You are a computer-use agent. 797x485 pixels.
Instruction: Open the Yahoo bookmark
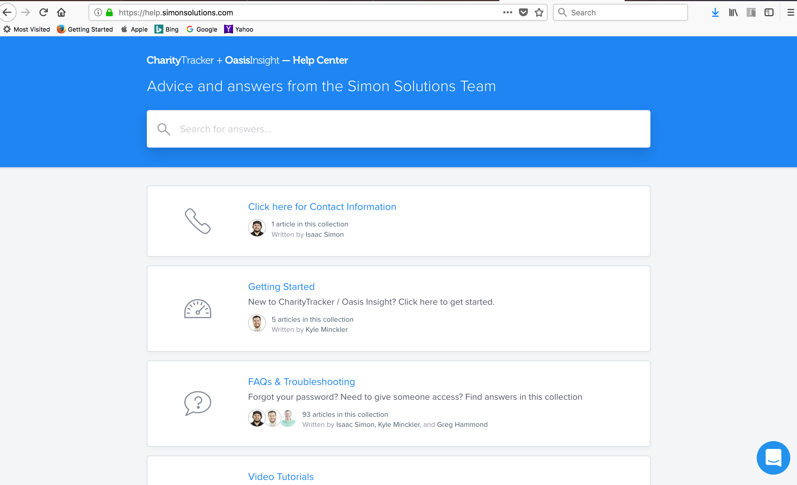(239, 29)
